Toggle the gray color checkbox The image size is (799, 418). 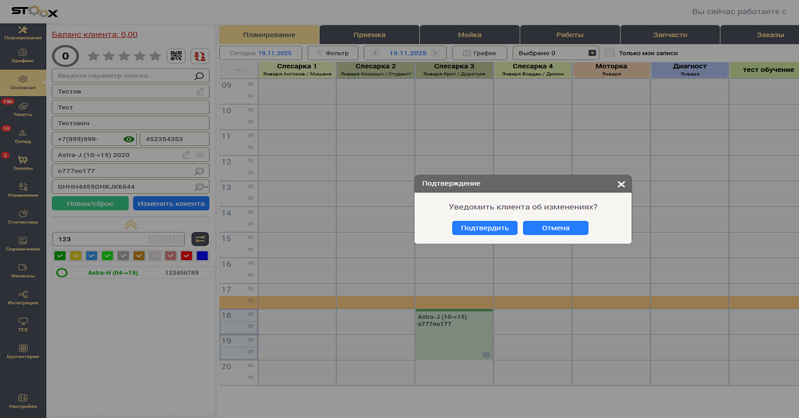coord(123,256)
